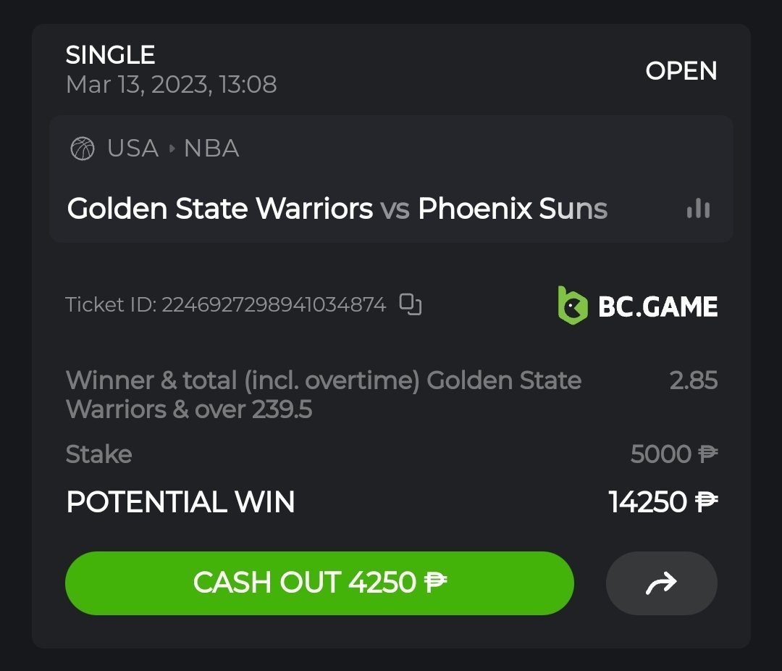This screenshot has width=782, height=671.
Task: Click the 2.85 odds value
Action: coord(693,380)
